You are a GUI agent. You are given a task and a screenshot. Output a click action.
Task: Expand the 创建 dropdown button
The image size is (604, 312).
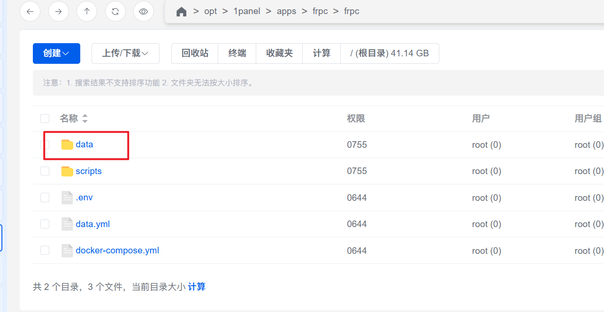tap(56, 53)
